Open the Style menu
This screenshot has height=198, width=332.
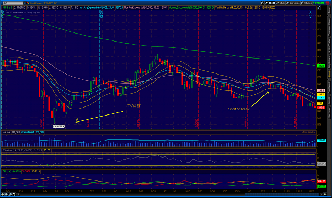pyautogui.click(x=280, y=3)
